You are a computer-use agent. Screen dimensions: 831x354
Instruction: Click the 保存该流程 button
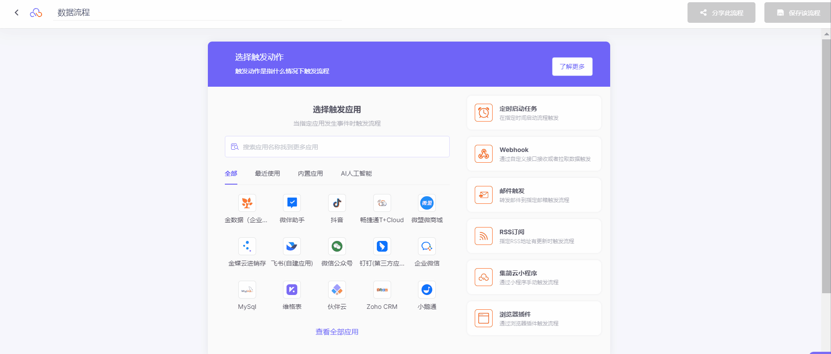tap(797, 13)
